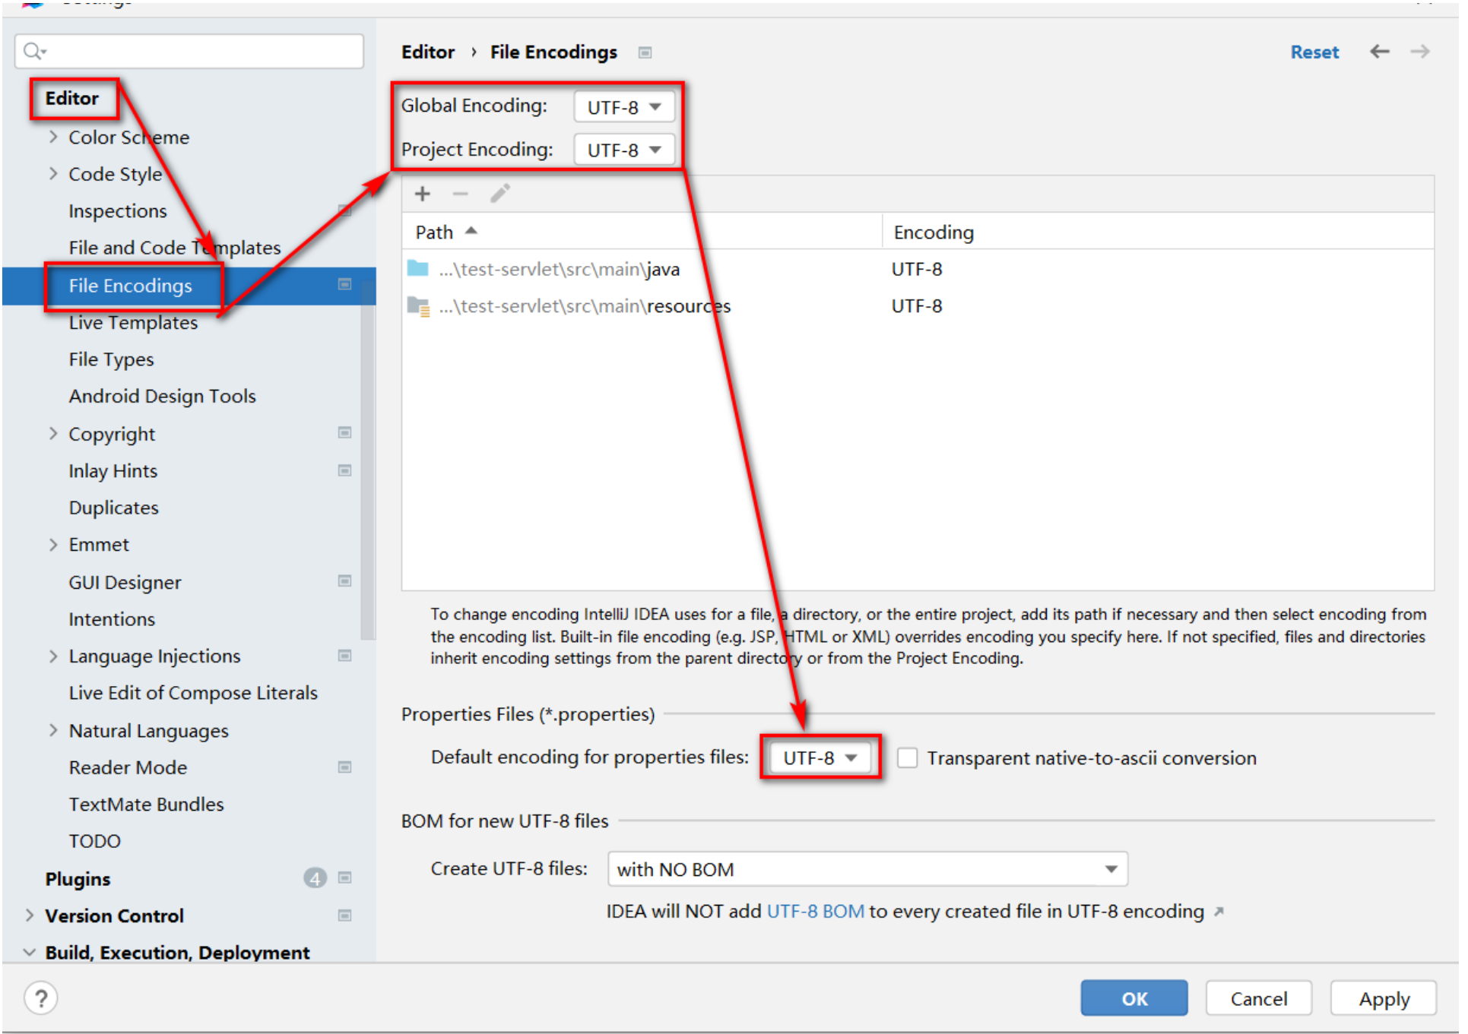Click the java source folder icon
Screen dimensions: 1468x1034
[x=418, y=268]
